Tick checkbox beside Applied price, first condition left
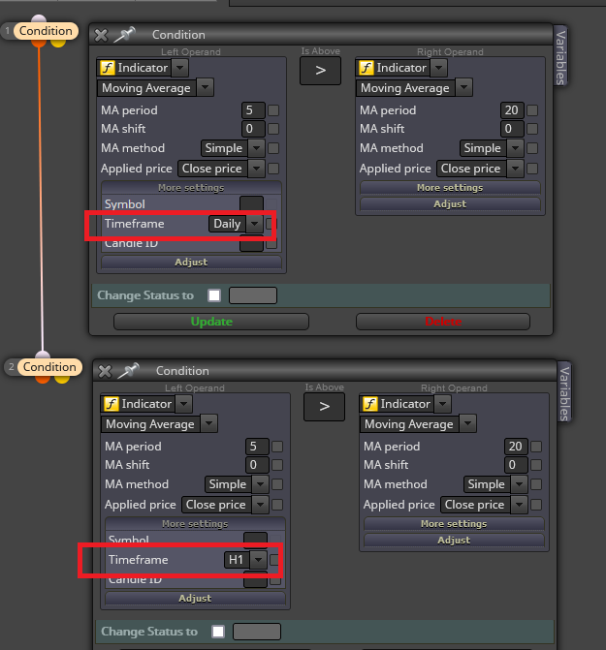 click(273, 169)
